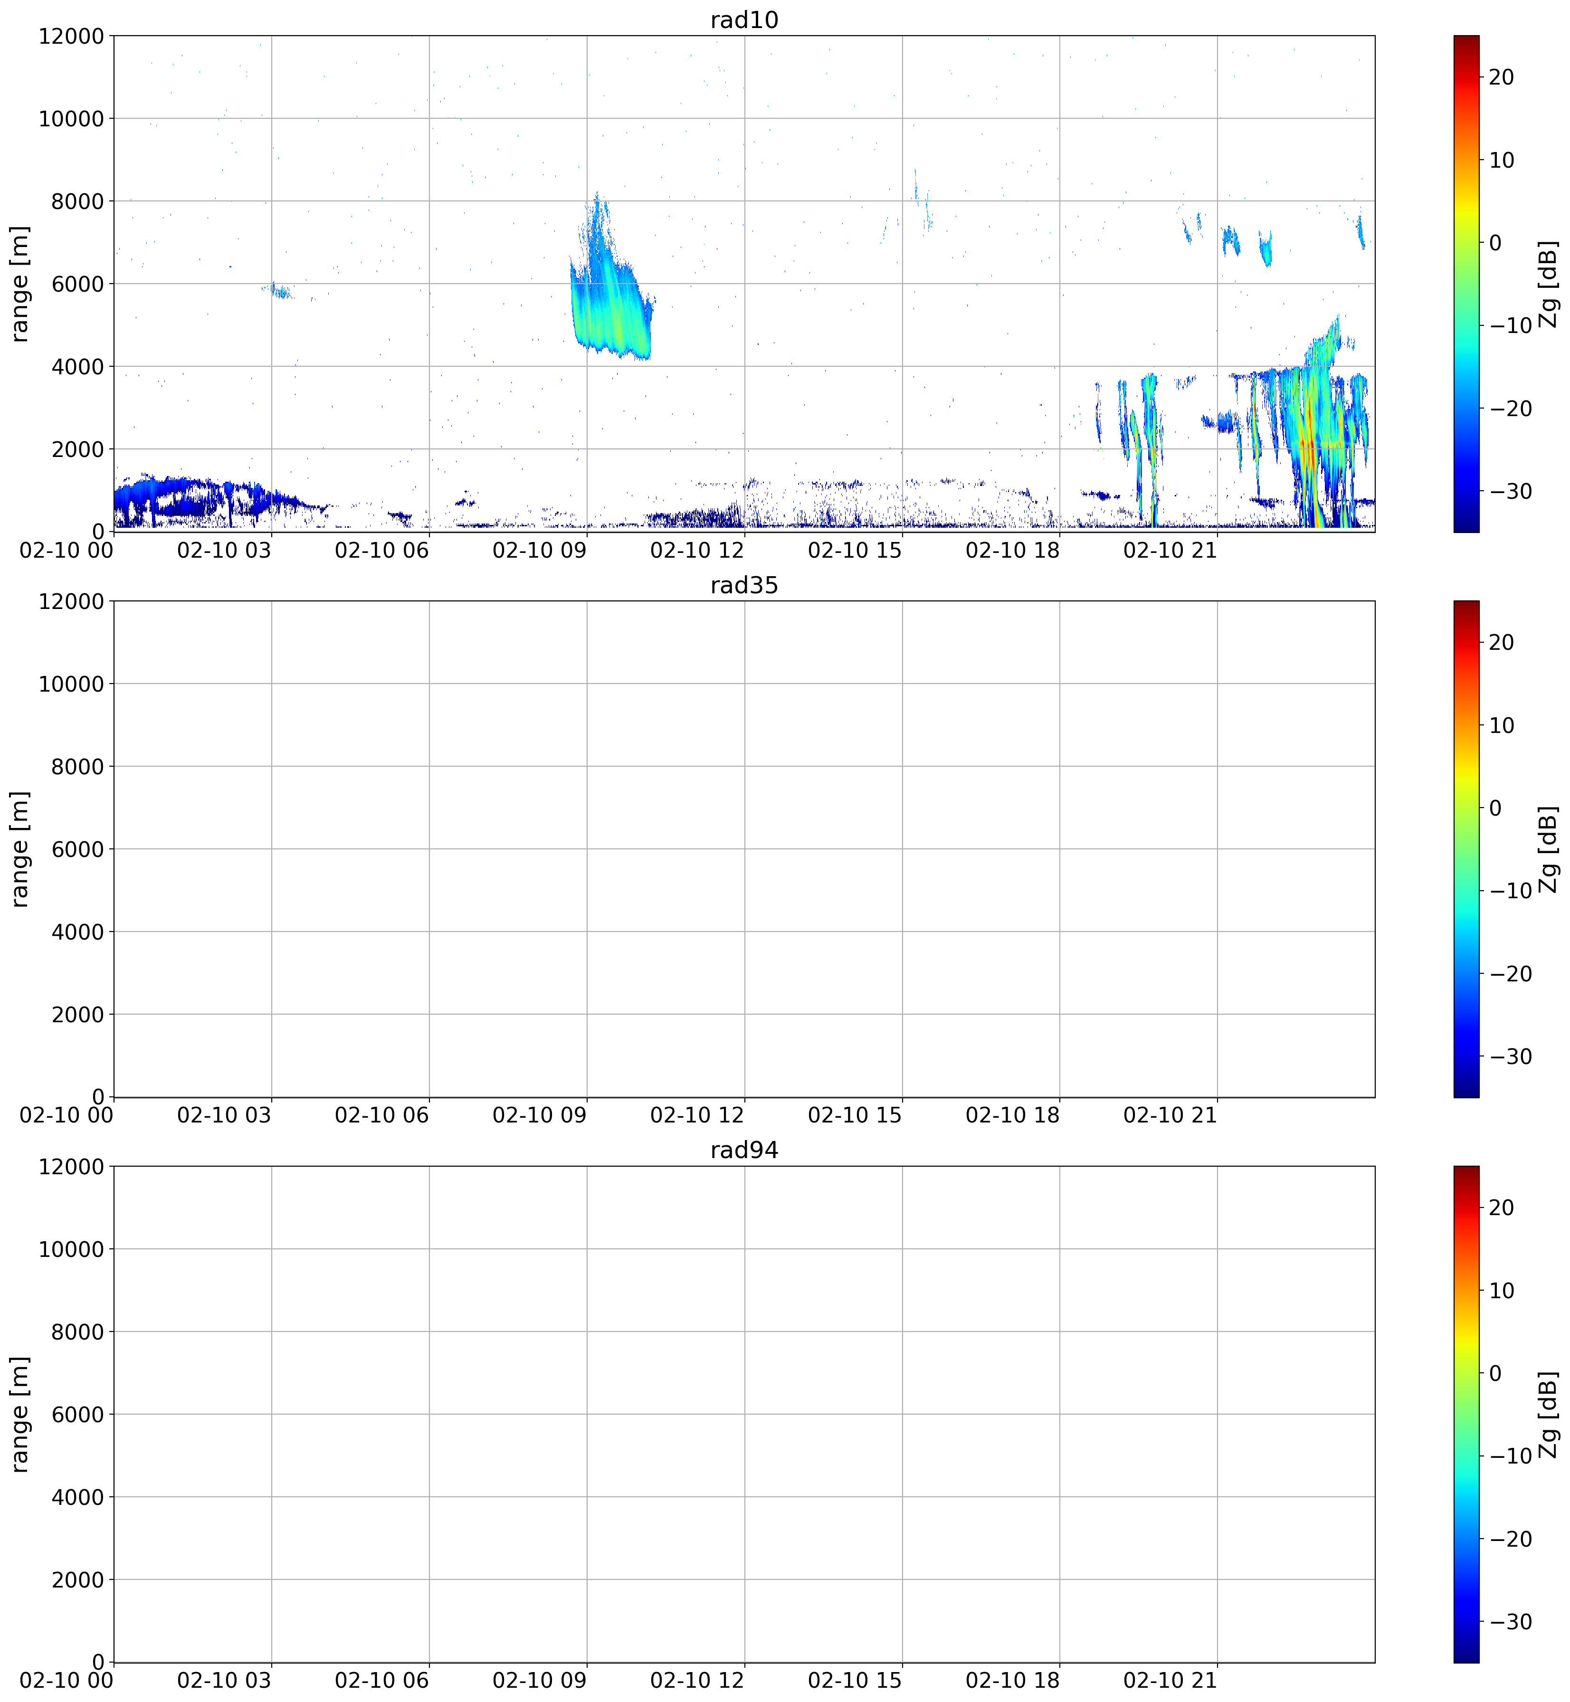This screenshot has width=1570, height=1702.
Task: Click the rad10 plot title
Action: pyautogui.click(x=744, y=20)
